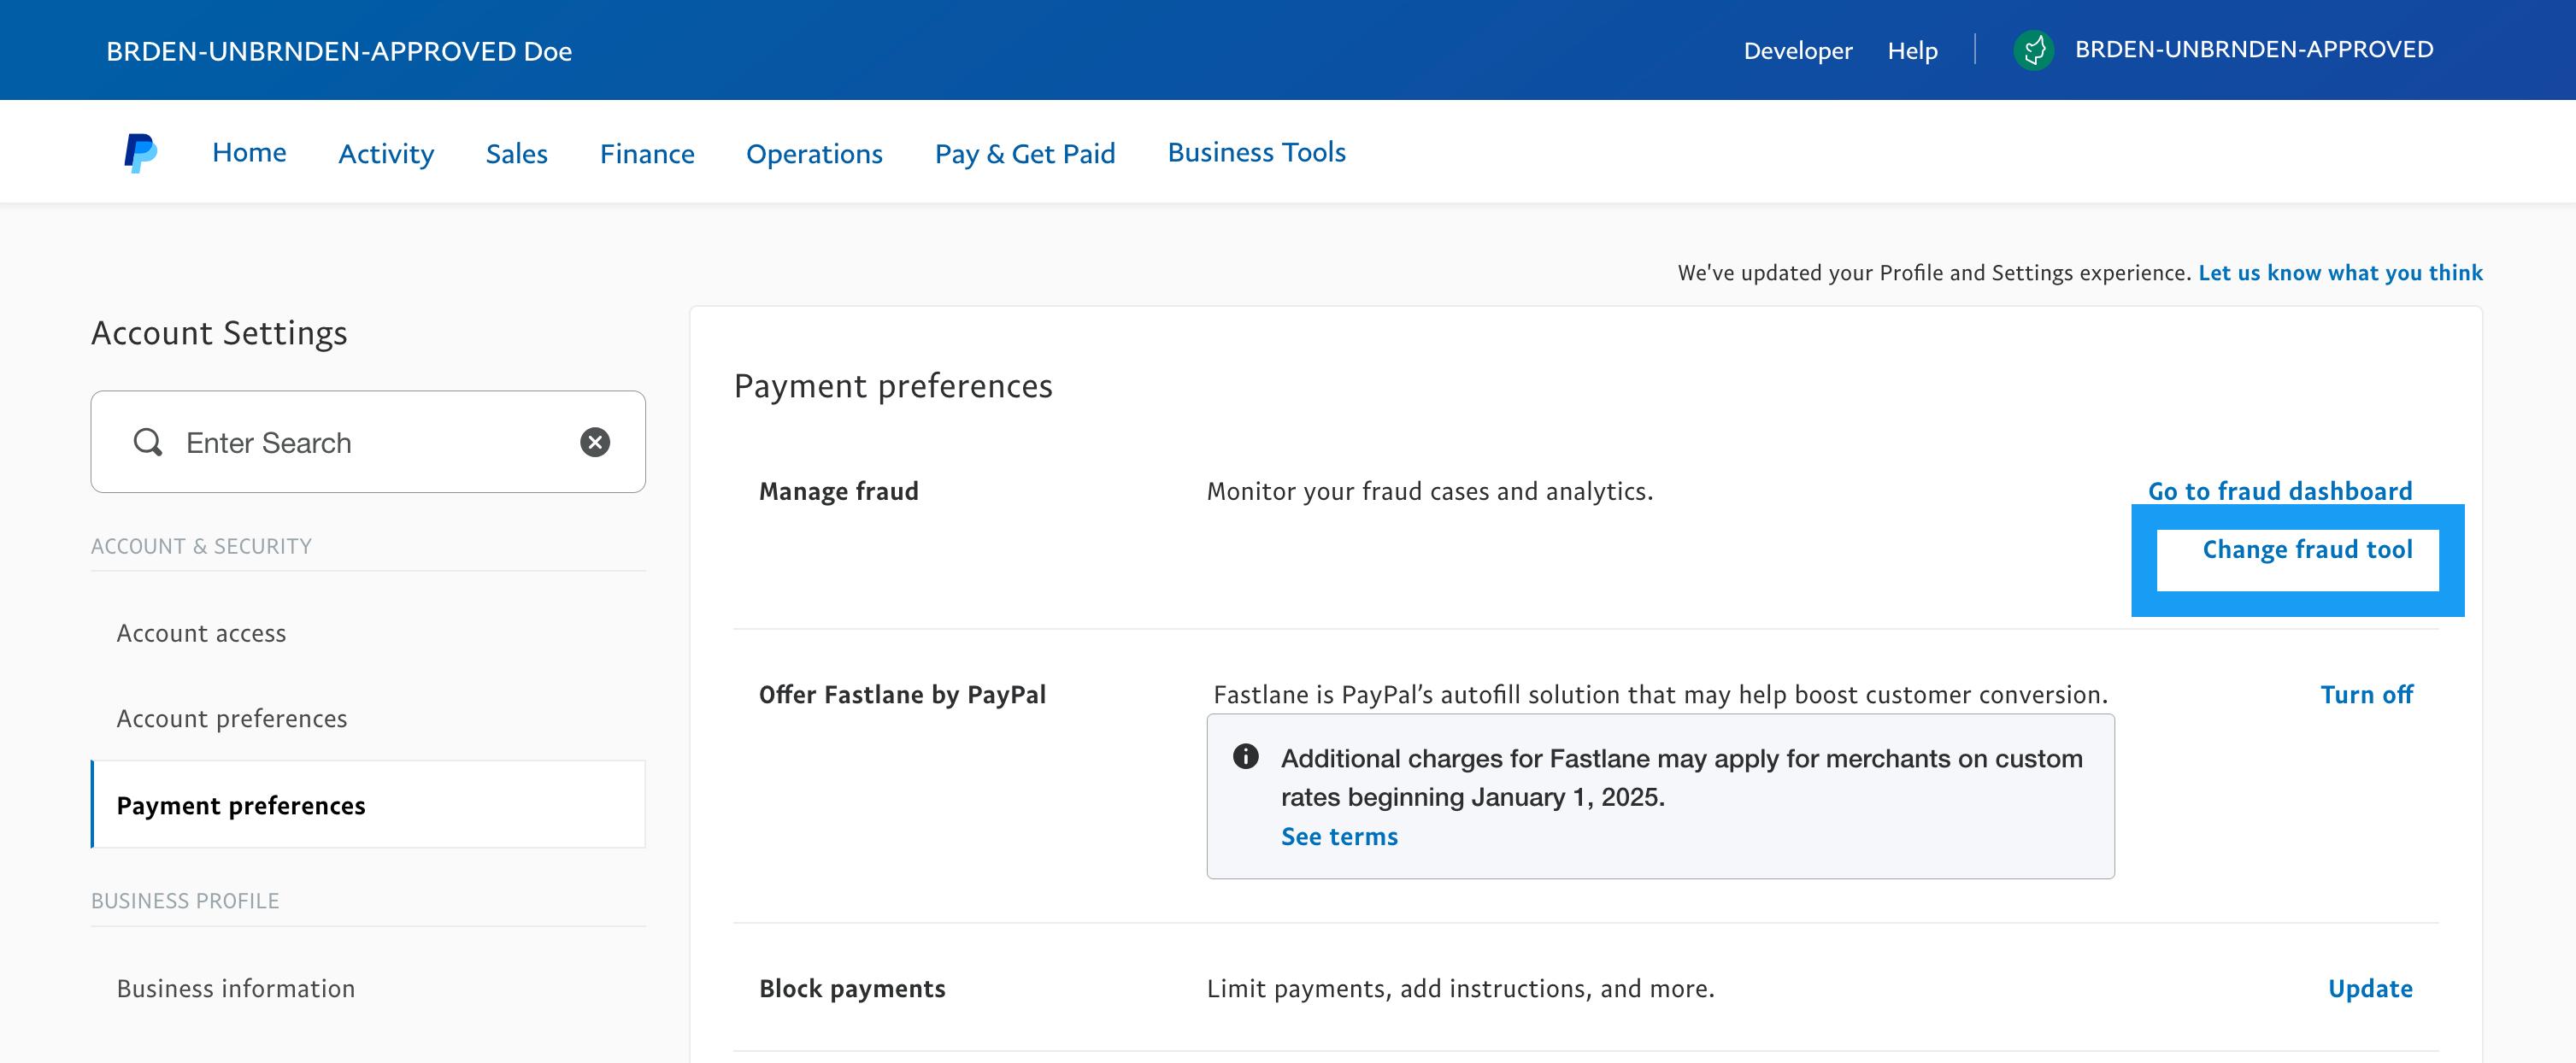This screenshot has height=1063, width=2576.
Task: Open the Activity menu
Action: (x=386, y=154)
